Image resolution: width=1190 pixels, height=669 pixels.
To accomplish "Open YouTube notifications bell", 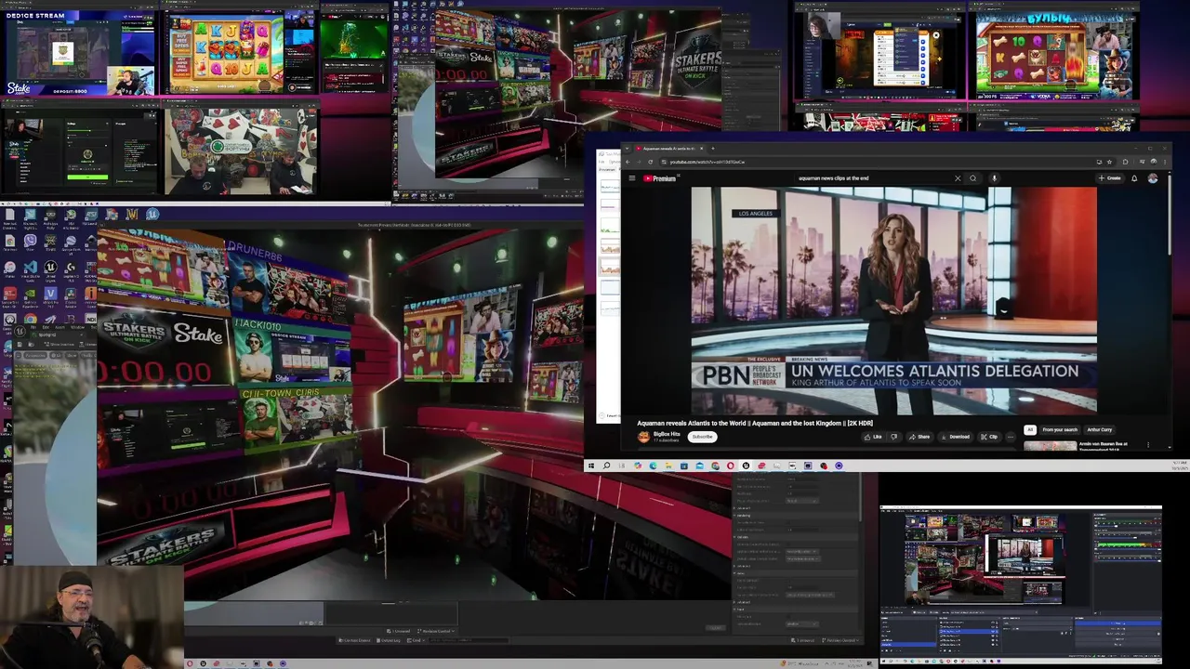I will click(1134, 178).
